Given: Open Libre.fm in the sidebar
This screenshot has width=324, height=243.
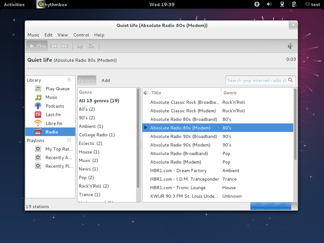Looking at the screenshot, I should pos(54,123).
